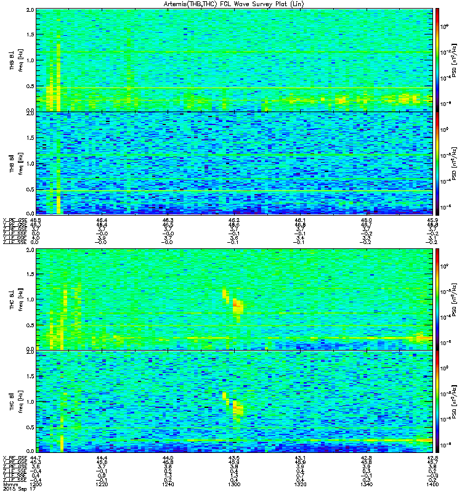462x493 pixels.
Task: Click the '1320' time label on the bottom axis
Action: 301,484
